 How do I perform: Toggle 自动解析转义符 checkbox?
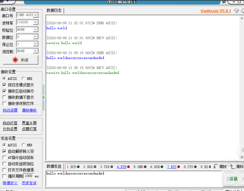tap(5, 151)
